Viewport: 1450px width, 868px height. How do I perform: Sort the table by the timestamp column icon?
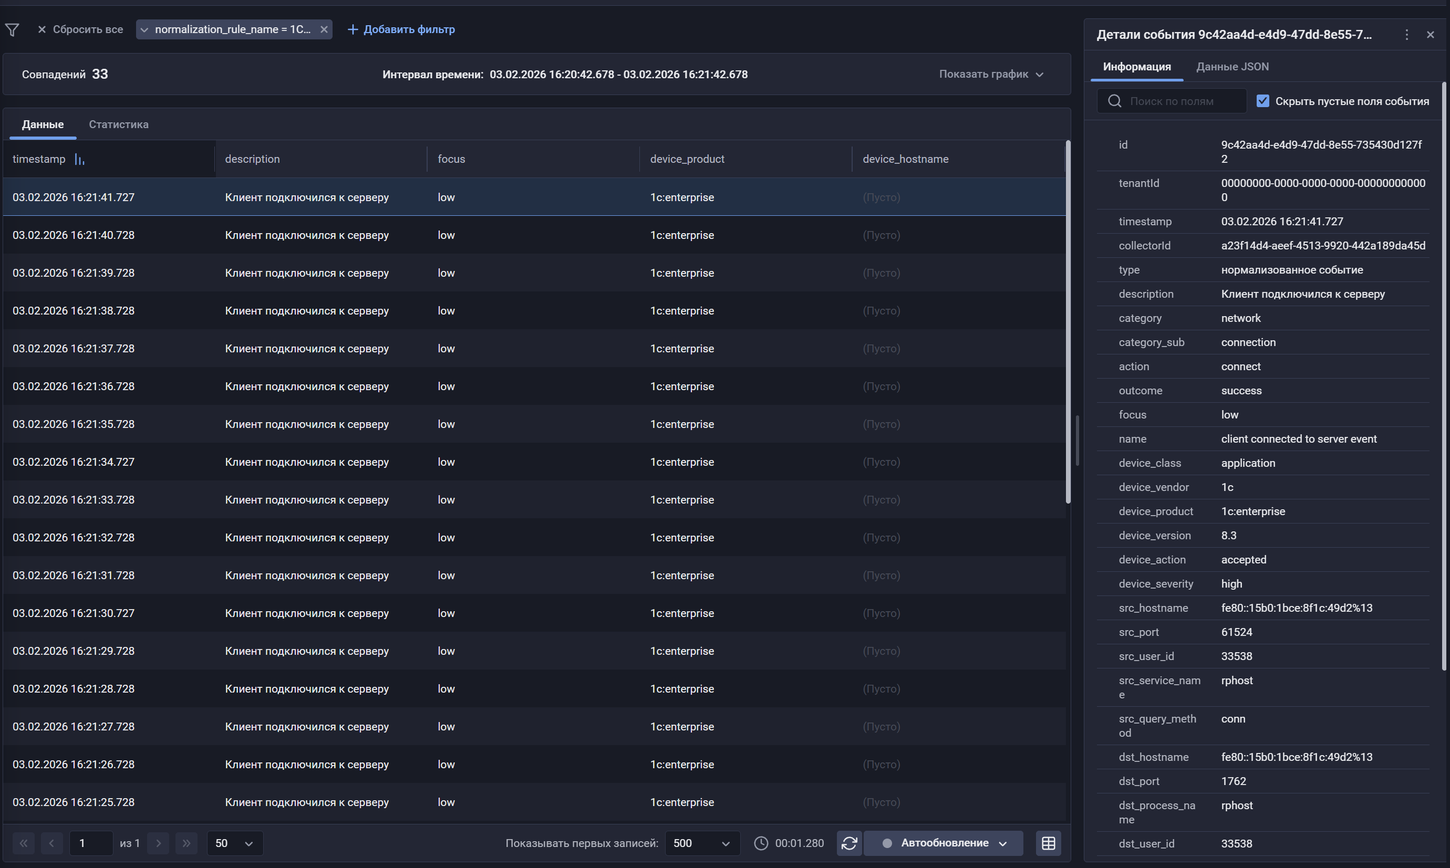(80, 159)
